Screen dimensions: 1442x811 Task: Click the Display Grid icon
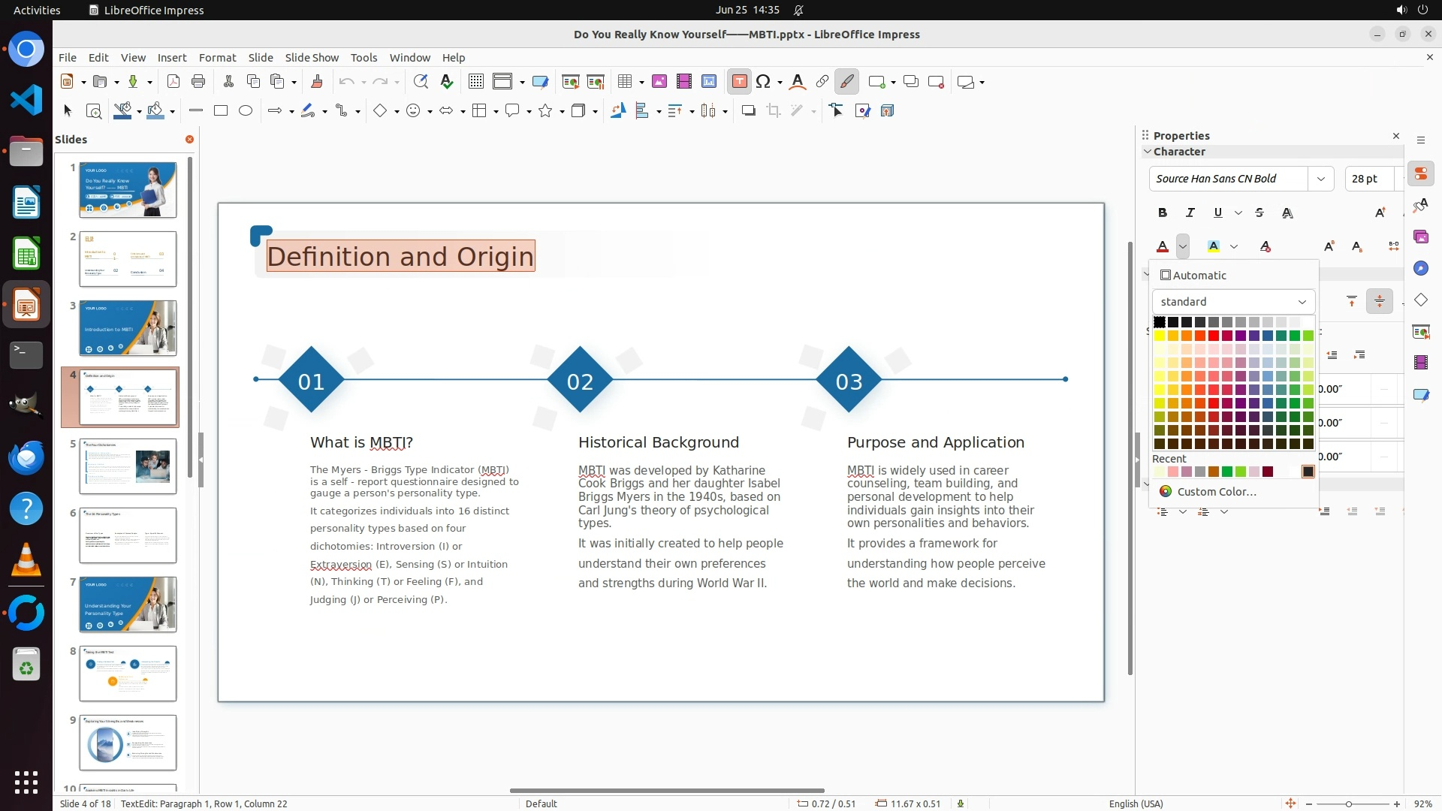(x=475, y=82)
